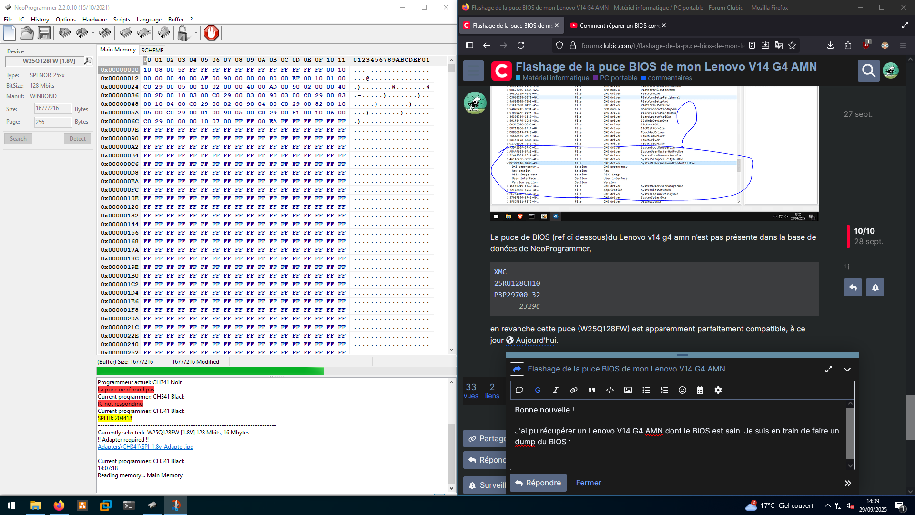Stop operation with the red hand icon
The image size is (915, 515).
[211, 33]
